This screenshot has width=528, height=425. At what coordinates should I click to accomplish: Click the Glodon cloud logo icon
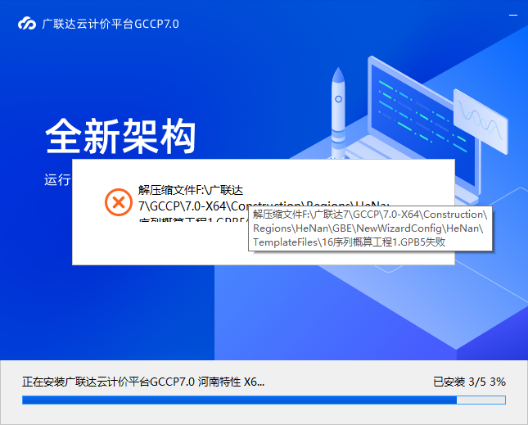click(x=27, y=24)
